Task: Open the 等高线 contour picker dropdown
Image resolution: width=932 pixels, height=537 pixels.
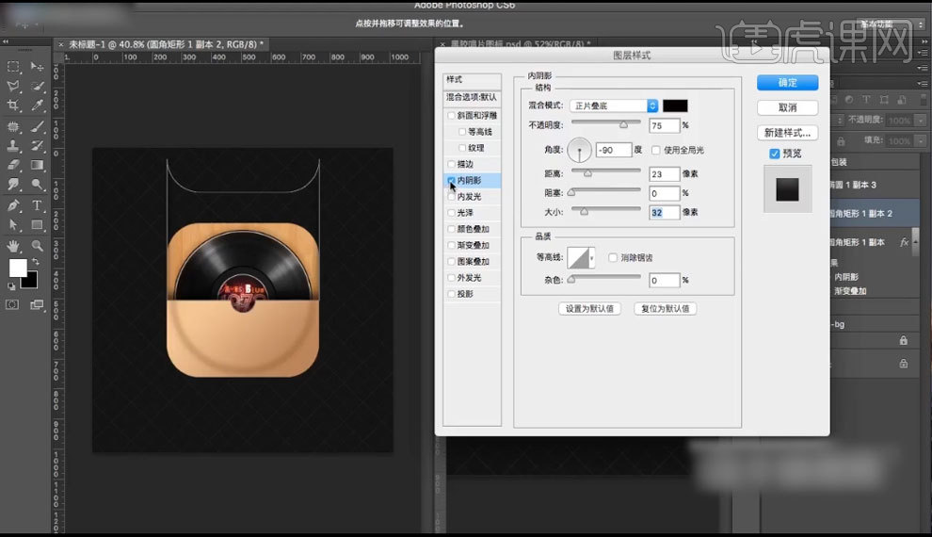Action: click(592, 257)
